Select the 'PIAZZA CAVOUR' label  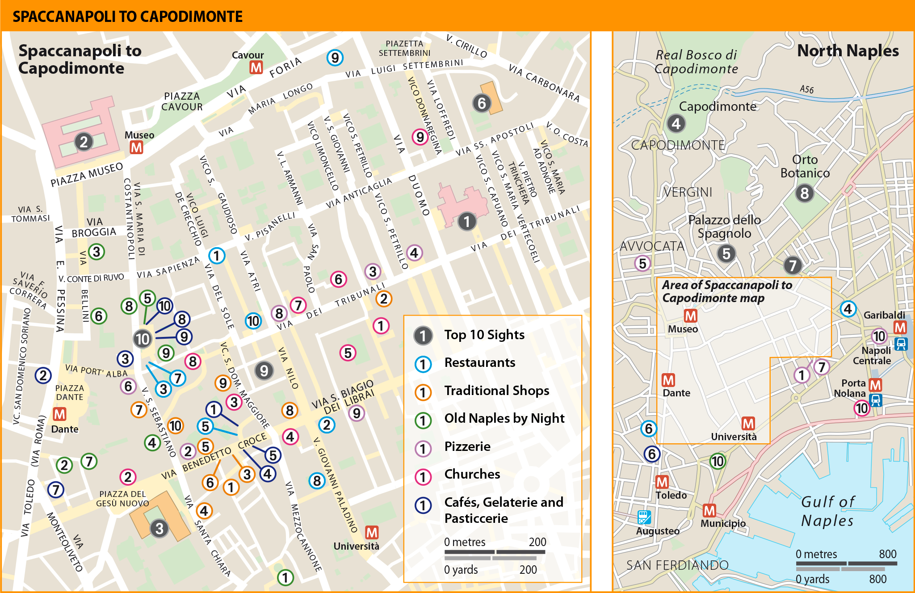point(182,101)
